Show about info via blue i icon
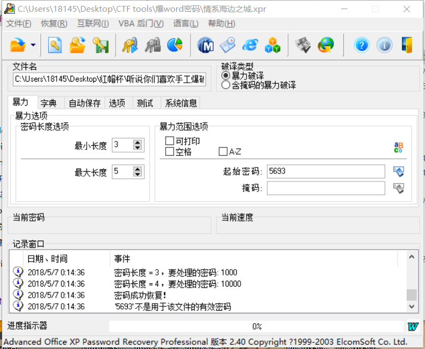The image size is (425, 349). pyautogui.click(x=384, y=45)
